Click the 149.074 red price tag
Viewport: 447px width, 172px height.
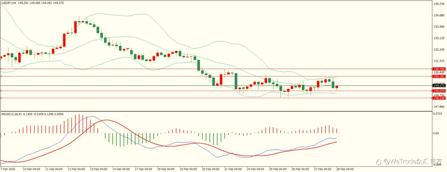[x=438, y=91]
